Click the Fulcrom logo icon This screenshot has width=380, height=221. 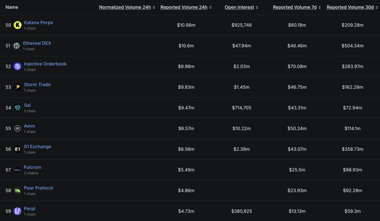click(x=17, y=170)
